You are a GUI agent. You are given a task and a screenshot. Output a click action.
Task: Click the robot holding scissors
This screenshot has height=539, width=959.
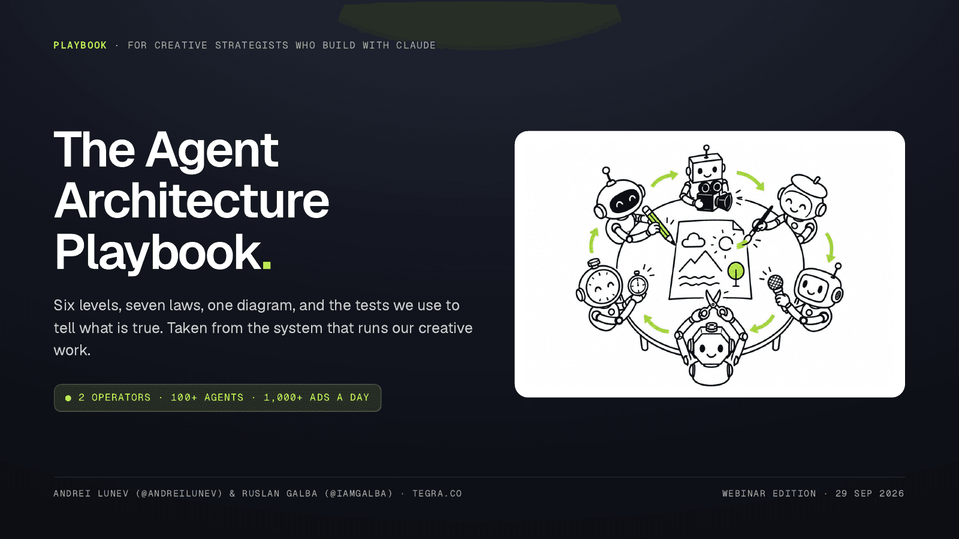[x=711, y=338]
